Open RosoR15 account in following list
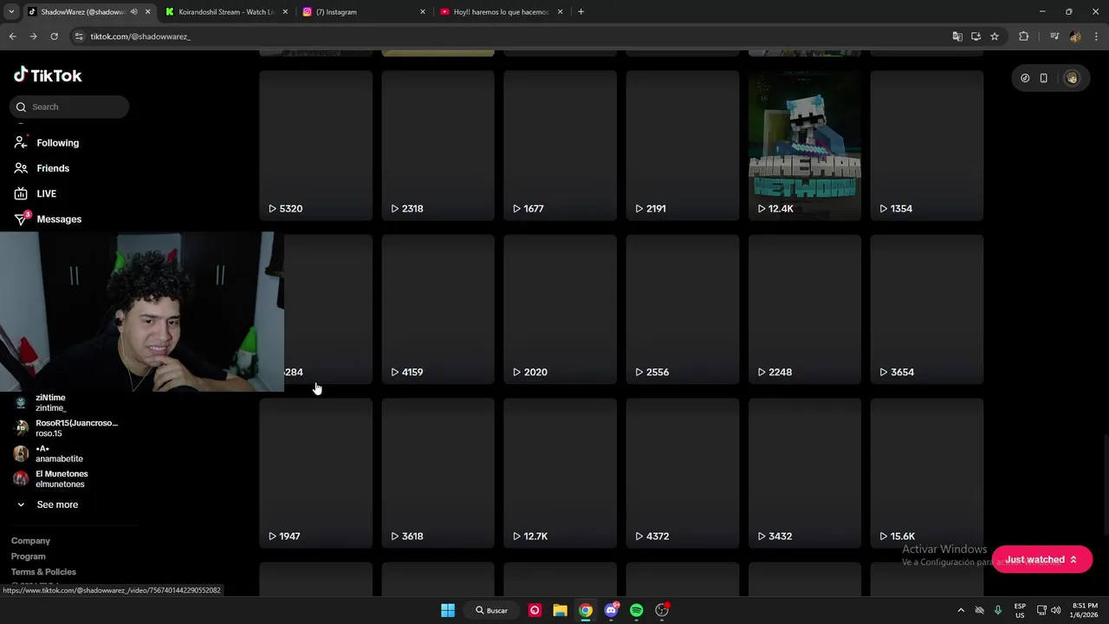 [67, 428]
